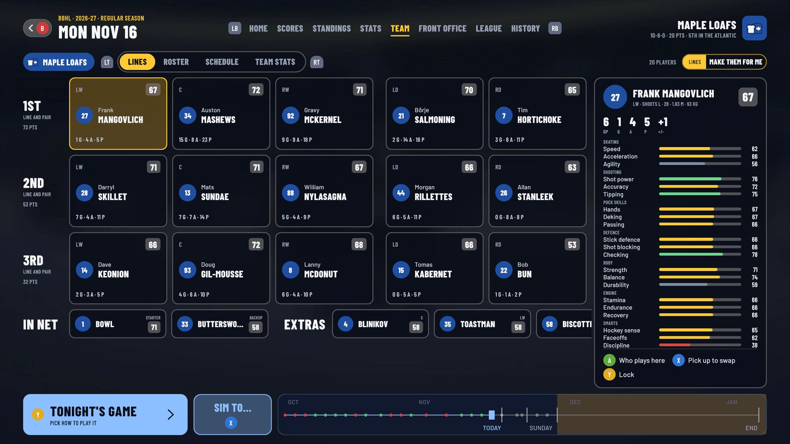Click number 27 badge in player detail panel
The height and width of the screenshot is (444, 790).
[x=615, y=97]
